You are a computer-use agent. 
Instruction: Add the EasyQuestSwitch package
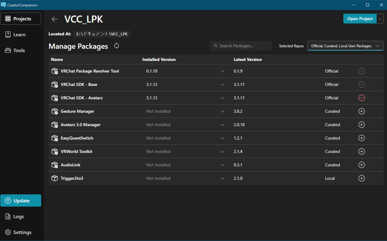pos(361,138)
